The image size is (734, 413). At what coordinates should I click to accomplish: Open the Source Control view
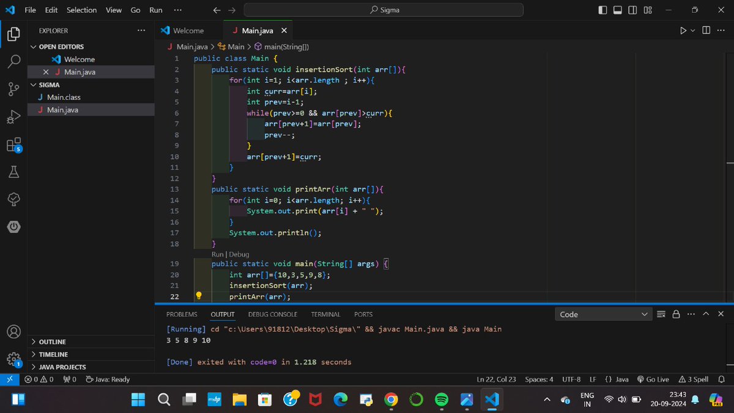point(13,89)
